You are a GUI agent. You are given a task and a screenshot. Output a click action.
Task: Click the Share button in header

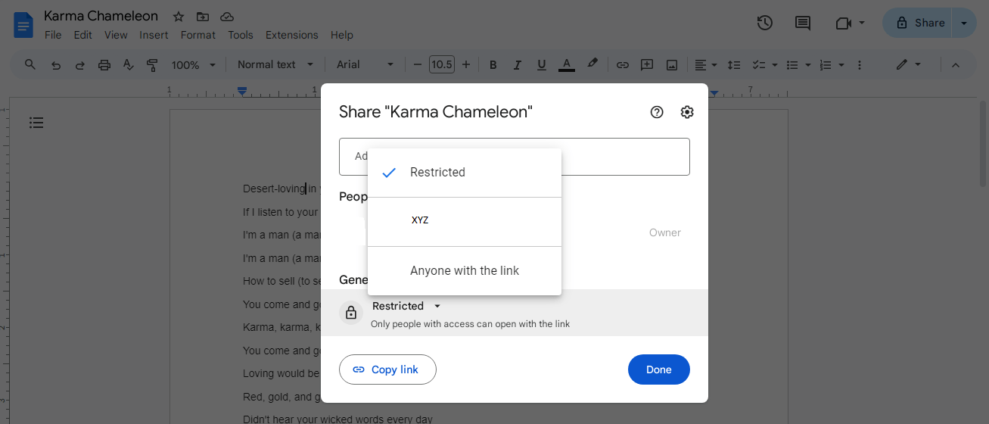(x=919, y=23)
